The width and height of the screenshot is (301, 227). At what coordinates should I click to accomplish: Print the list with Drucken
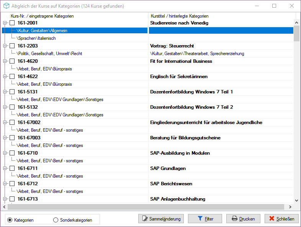click(243, 219)
